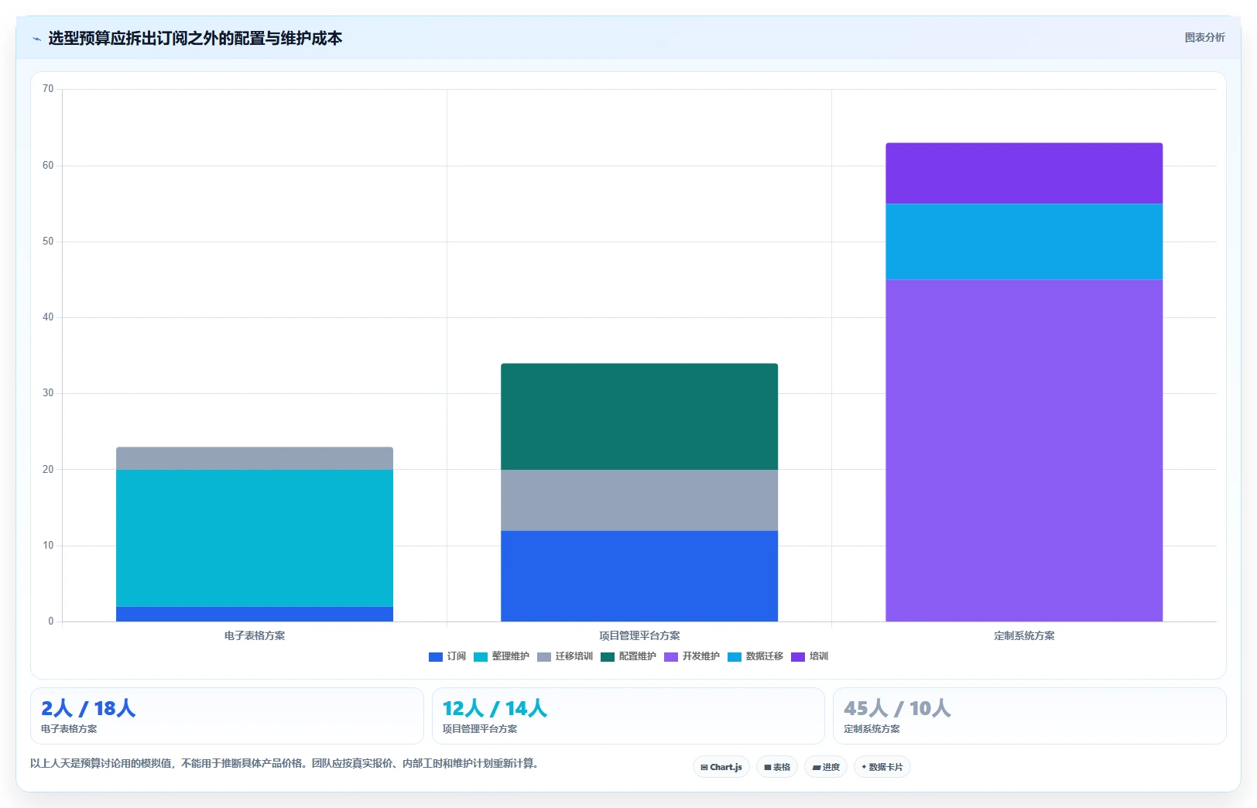Click the Chart.js tag
The height and width of the screenshot is (808, 1257).
(721, 767)
